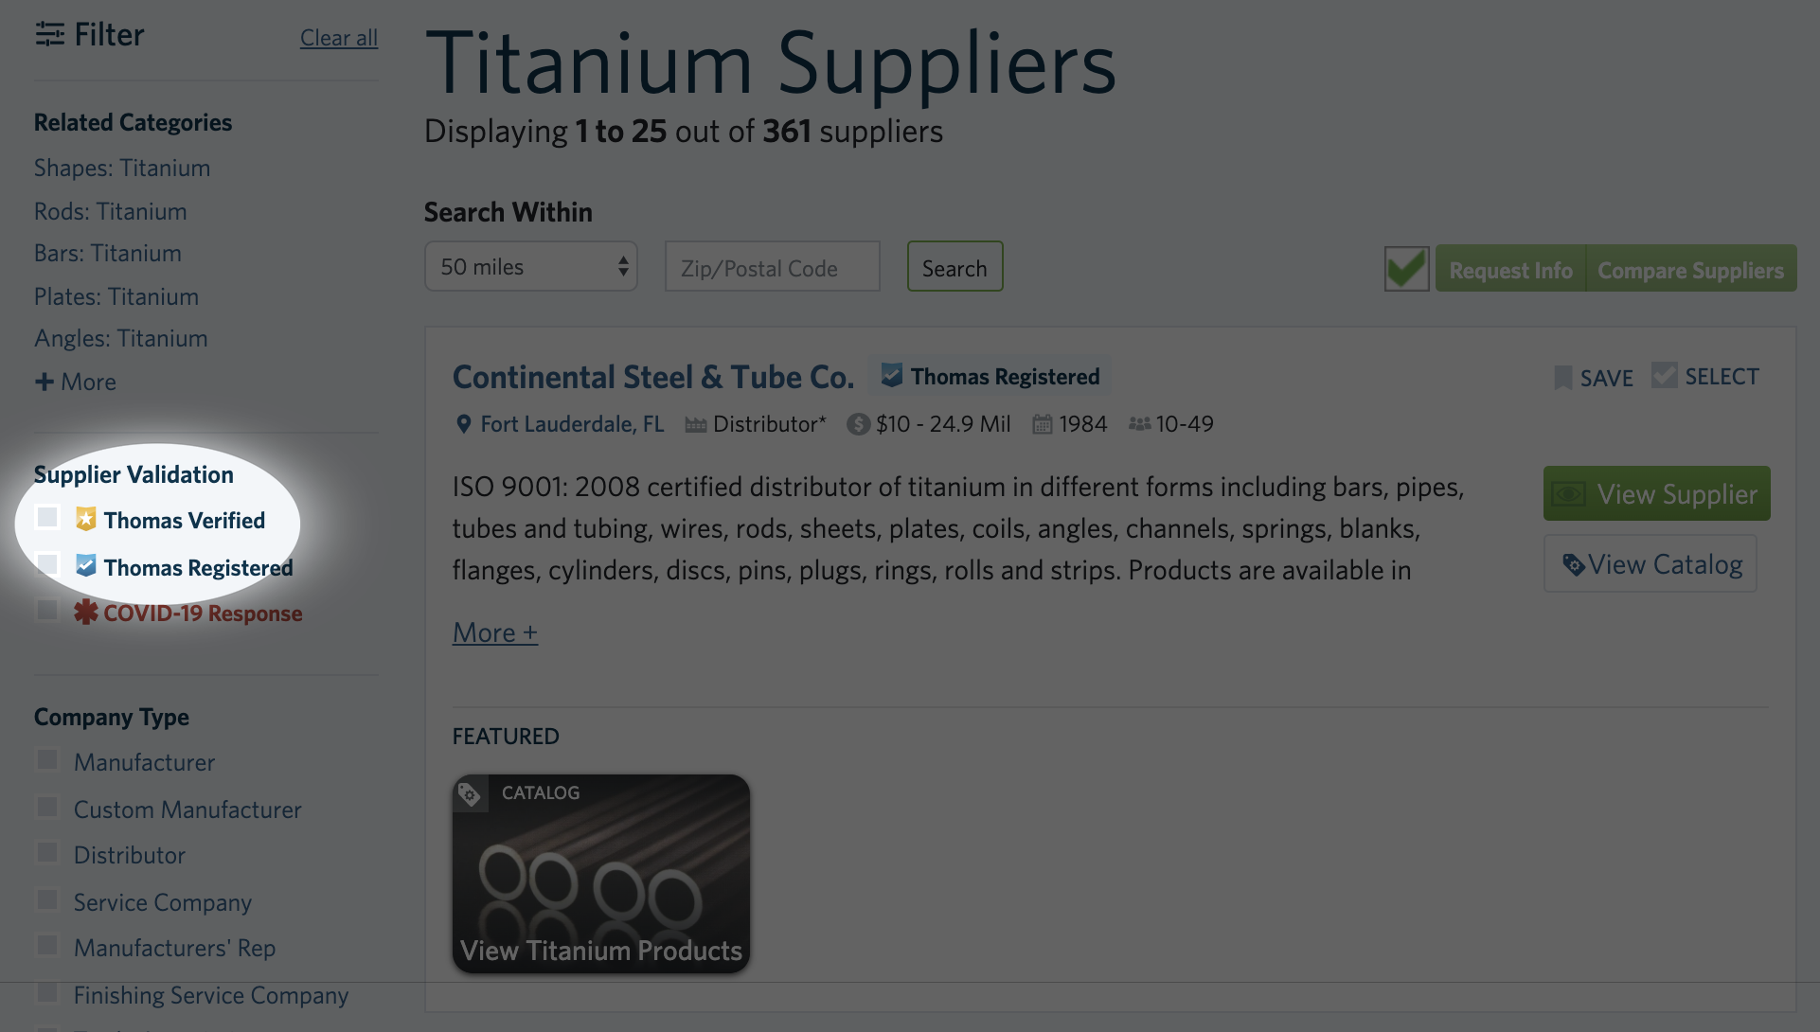Click the Clear all filters link
1820x1032 pixels.
(338, 38)
